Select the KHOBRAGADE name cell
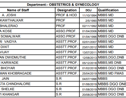 [x=27, y=73]
